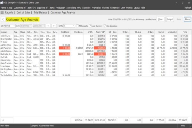Click the Save button
The width and height of the screenshot is (192, 128).
[179, 19]
